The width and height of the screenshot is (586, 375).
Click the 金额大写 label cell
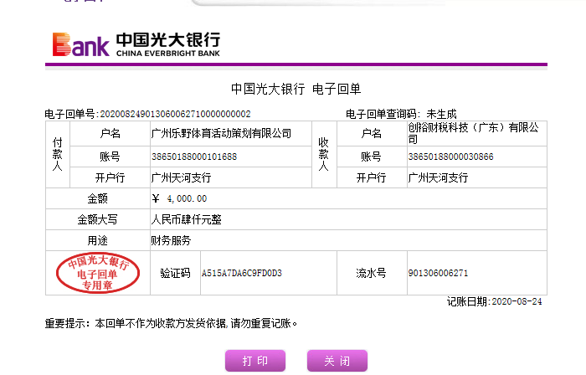click(98, 219)
